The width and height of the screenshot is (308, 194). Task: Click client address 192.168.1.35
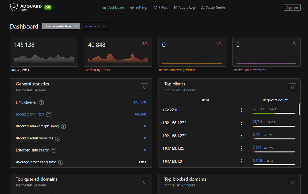coord(174,148)
